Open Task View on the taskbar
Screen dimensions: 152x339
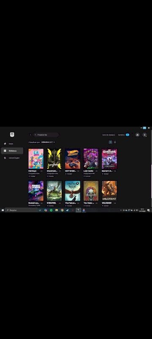(40, 210)
